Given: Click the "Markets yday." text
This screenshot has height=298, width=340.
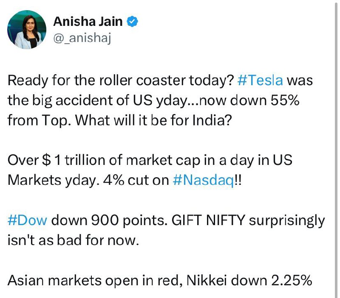Looking at the screenshot, I should coord(54,180).
